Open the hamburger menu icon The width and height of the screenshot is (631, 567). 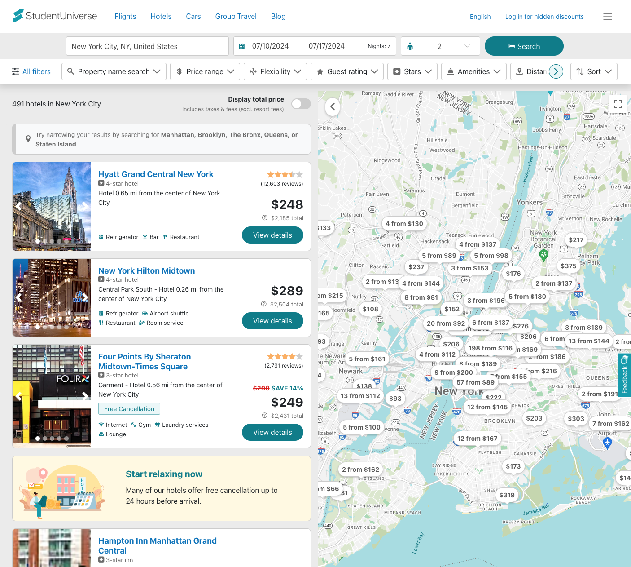click(608, 17)
